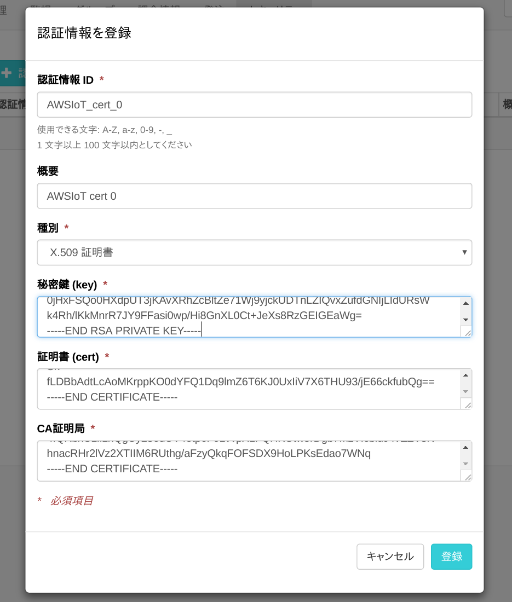Click the 証明書 (cert) label

click(68, 357)
